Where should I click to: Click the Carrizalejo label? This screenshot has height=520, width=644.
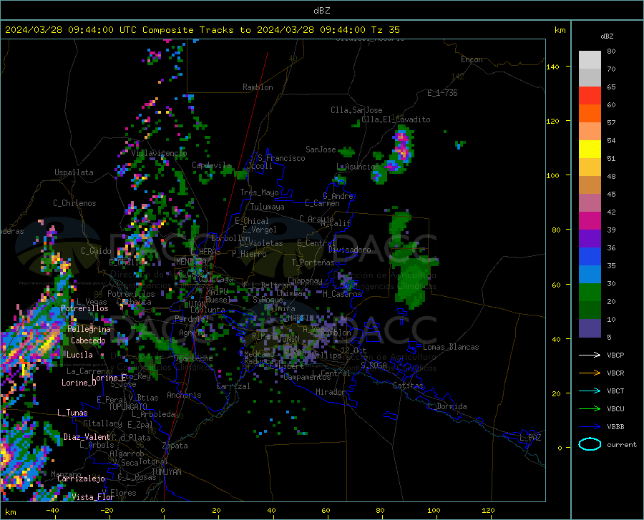coord(81,479)
